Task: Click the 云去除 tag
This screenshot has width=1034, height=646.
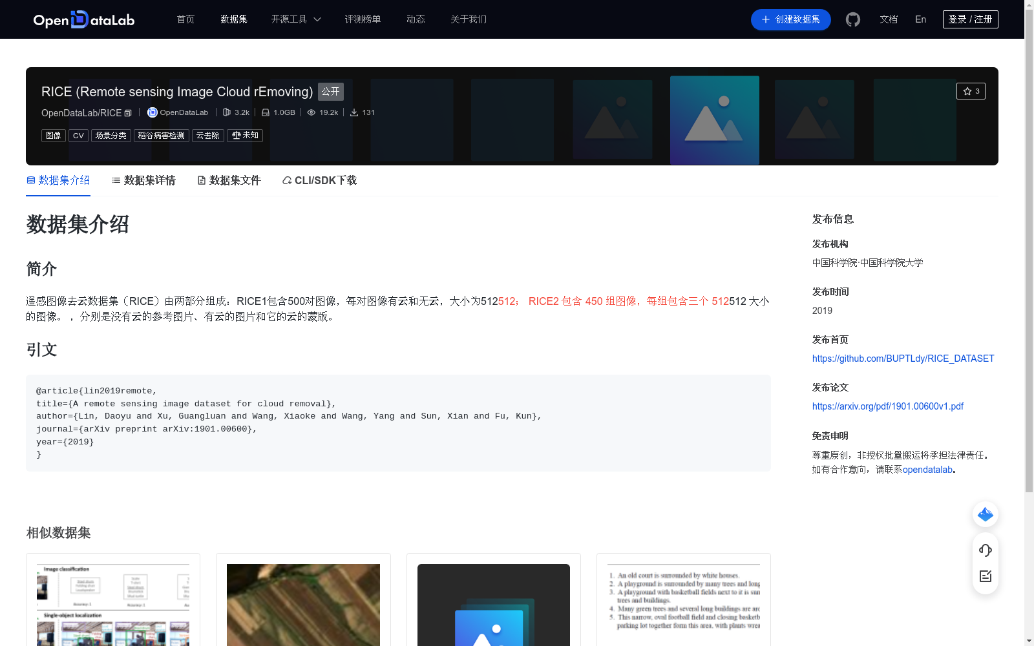Action: coord(208,136)
